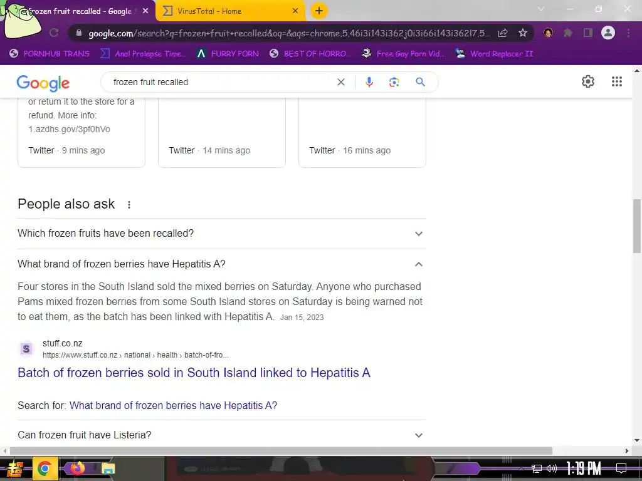Open the BEST OF HORRO... bookmark
The height and width of the screenshot is (481, 642).
[x=310, y=54]
